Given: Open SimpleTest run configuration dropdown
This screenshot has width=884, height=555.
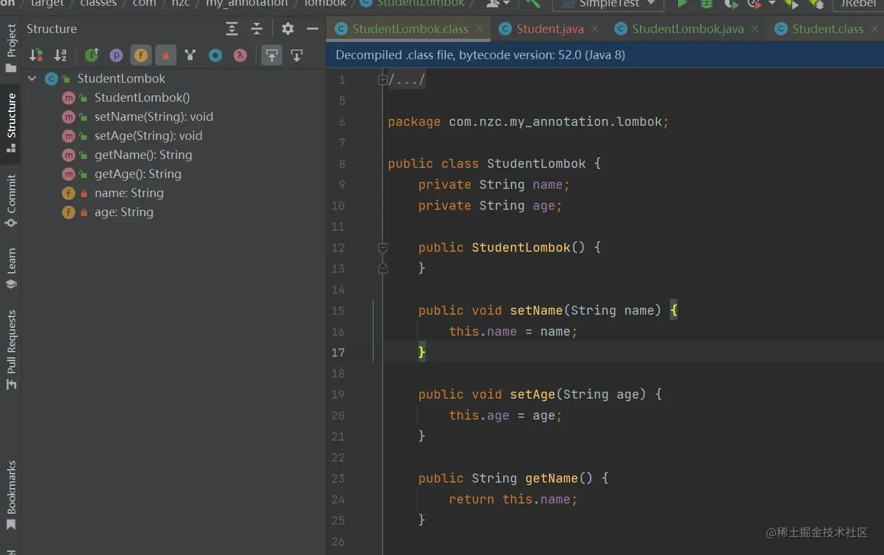Looking at the screenshot, I should click(x=608, y=4).
